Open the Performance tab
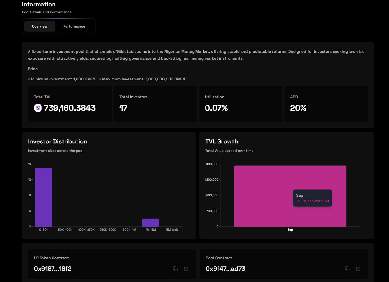 (x=74, y=26)
